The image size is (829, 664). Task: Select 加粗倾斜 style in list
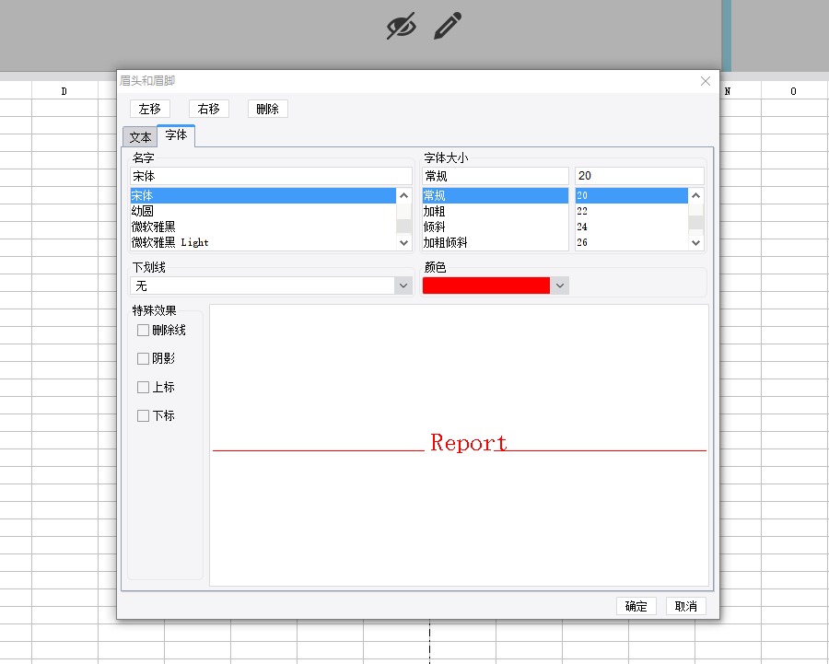pyautogui.click(x=496, y=242)
